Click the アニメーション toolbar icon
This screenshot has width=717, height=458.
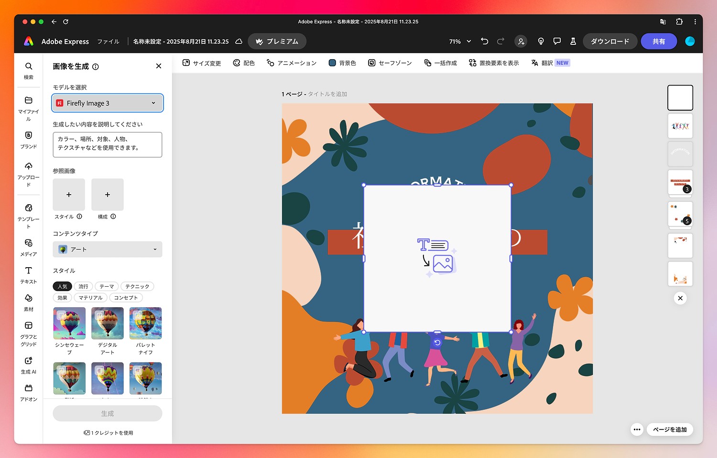[292, 63]
